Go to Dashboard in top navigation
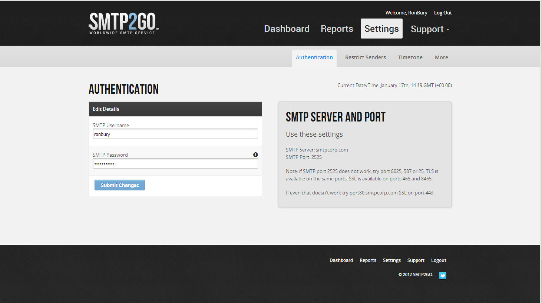The width and height of the screenshot is (542, 303). (287, 29)
